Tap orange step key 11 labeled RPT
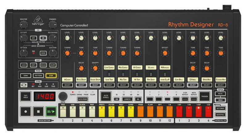 pos(160,112)
